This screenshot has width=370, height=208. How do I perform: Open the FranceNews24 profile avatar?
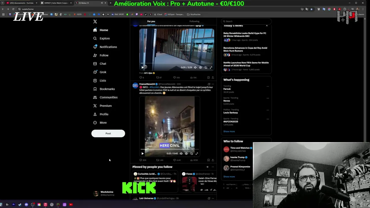(135, 85)
